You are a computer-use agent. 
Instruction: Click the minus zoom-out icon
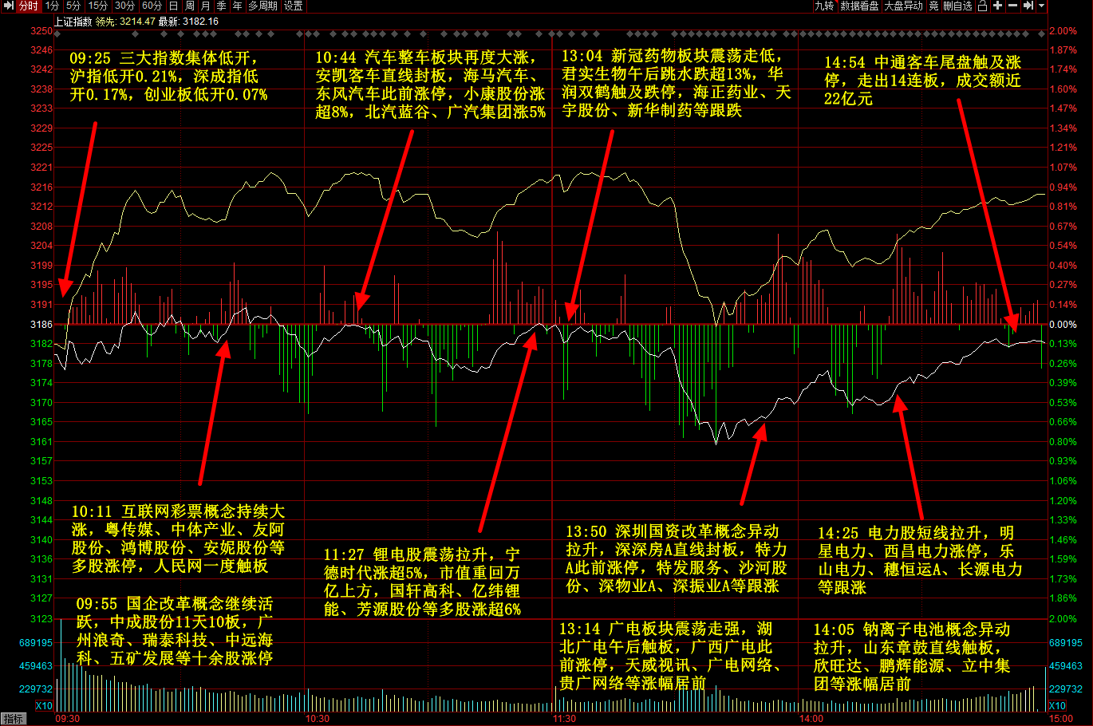(1012, 6)
